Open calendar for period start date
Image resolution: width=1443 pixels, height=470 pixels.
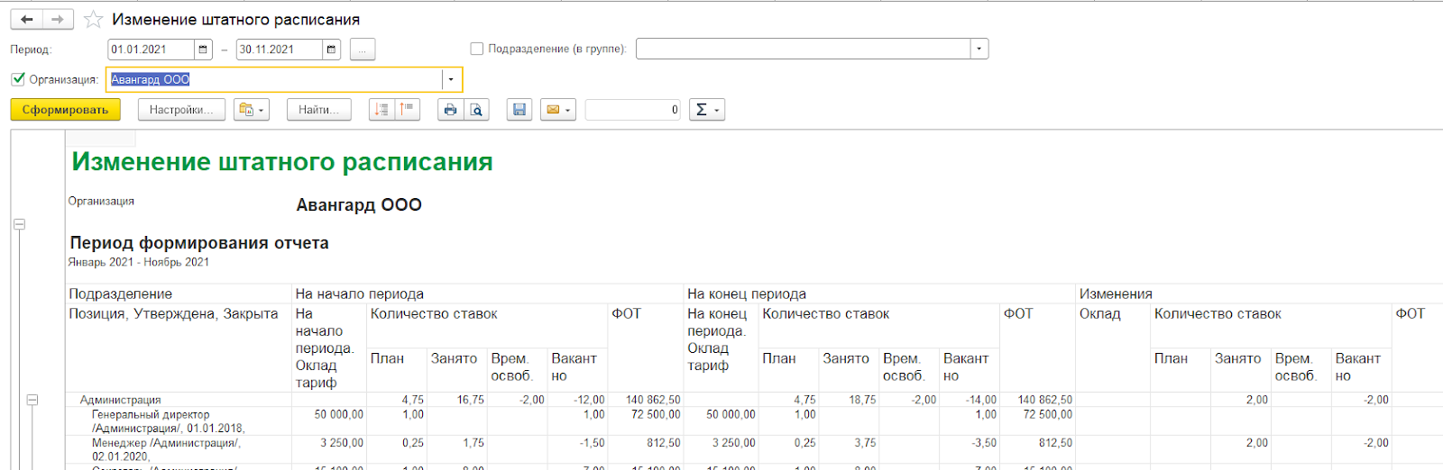pyautogui.click(x=203, y=50)
